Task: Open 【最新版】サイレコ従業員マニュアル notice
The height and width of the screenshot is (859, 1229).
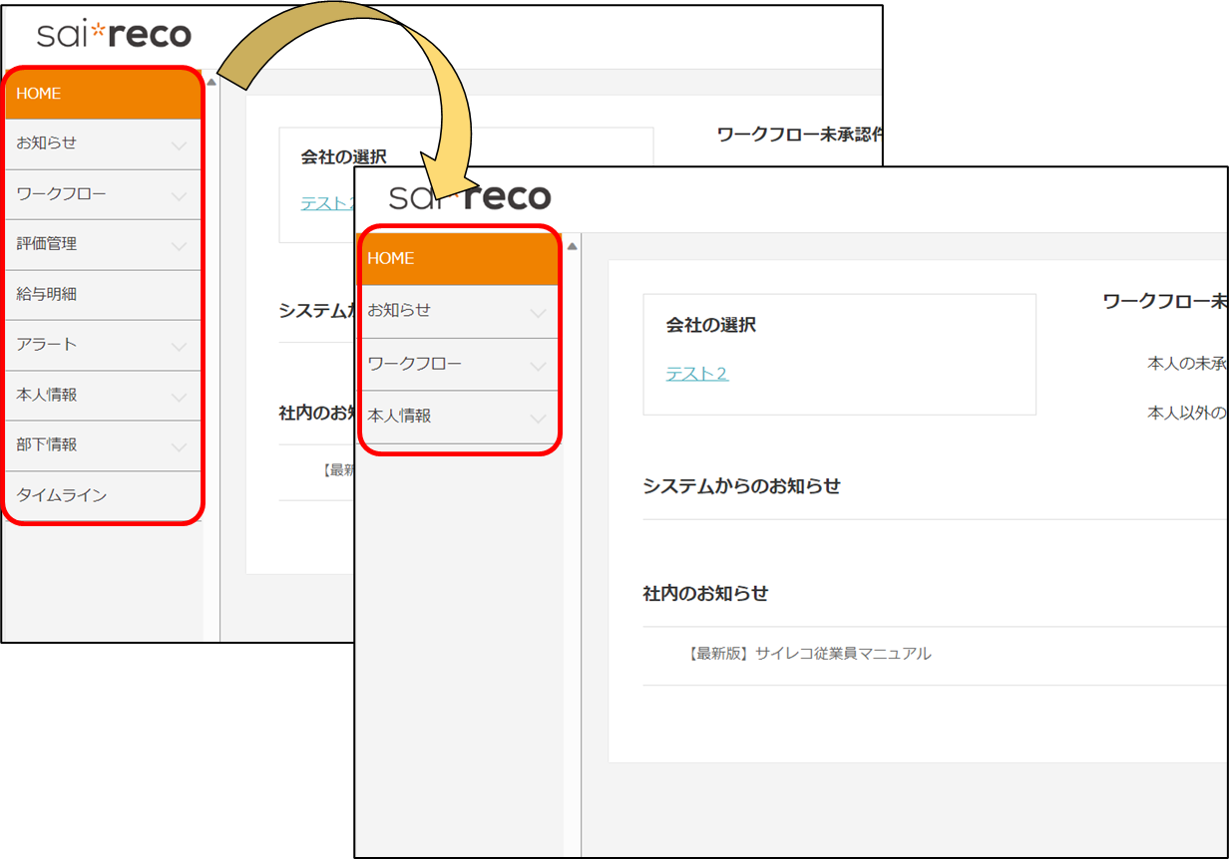Action: 809,654
